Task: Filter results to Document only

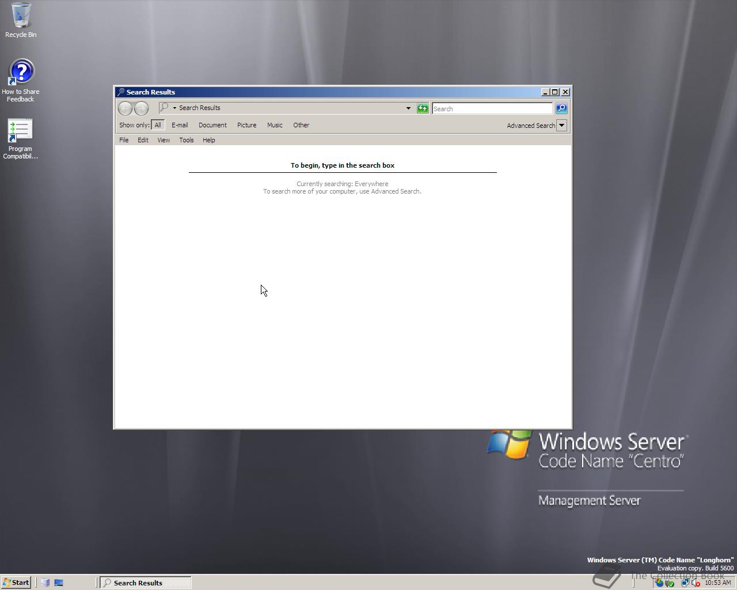Action: (212, 125)
